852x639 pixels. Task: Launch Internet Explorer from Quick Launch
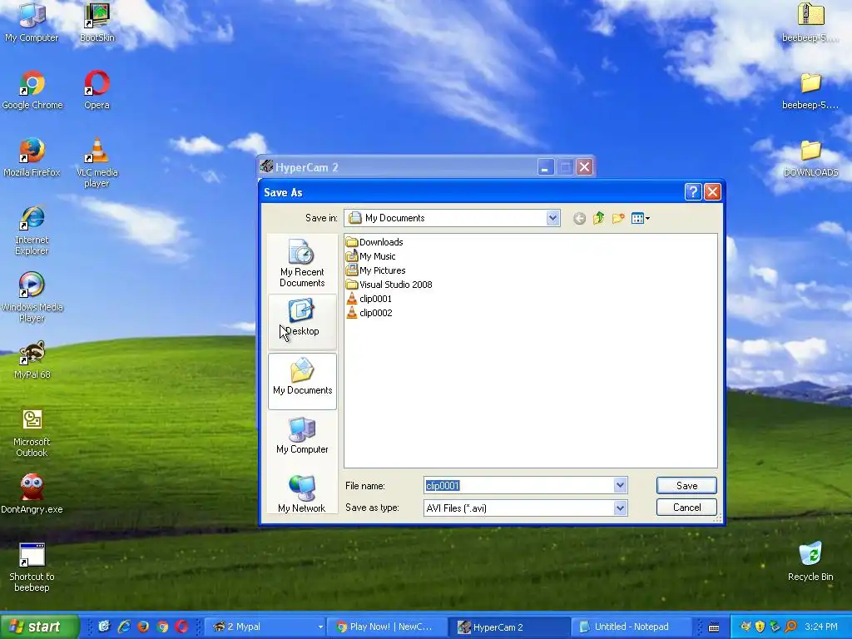click(124, 627)
